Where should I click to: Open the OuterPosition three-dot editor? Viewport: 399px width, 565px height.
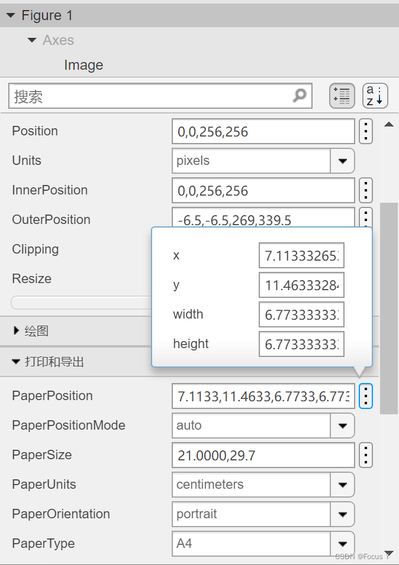pyautogui.click(x=366, y=217)
